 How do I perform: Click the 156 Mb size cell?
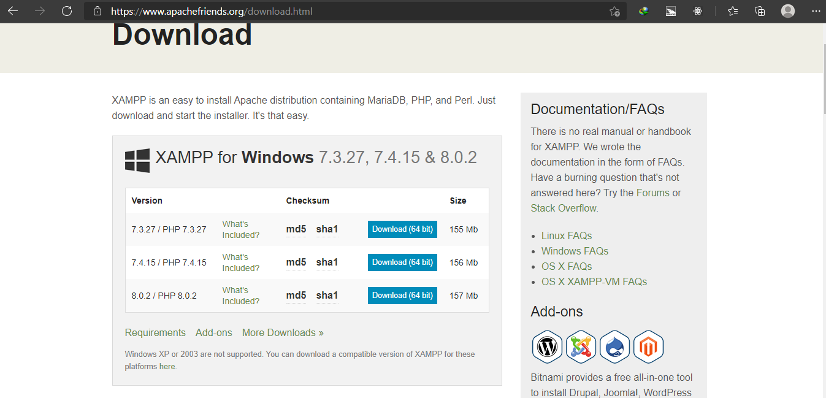pos(464,262)
